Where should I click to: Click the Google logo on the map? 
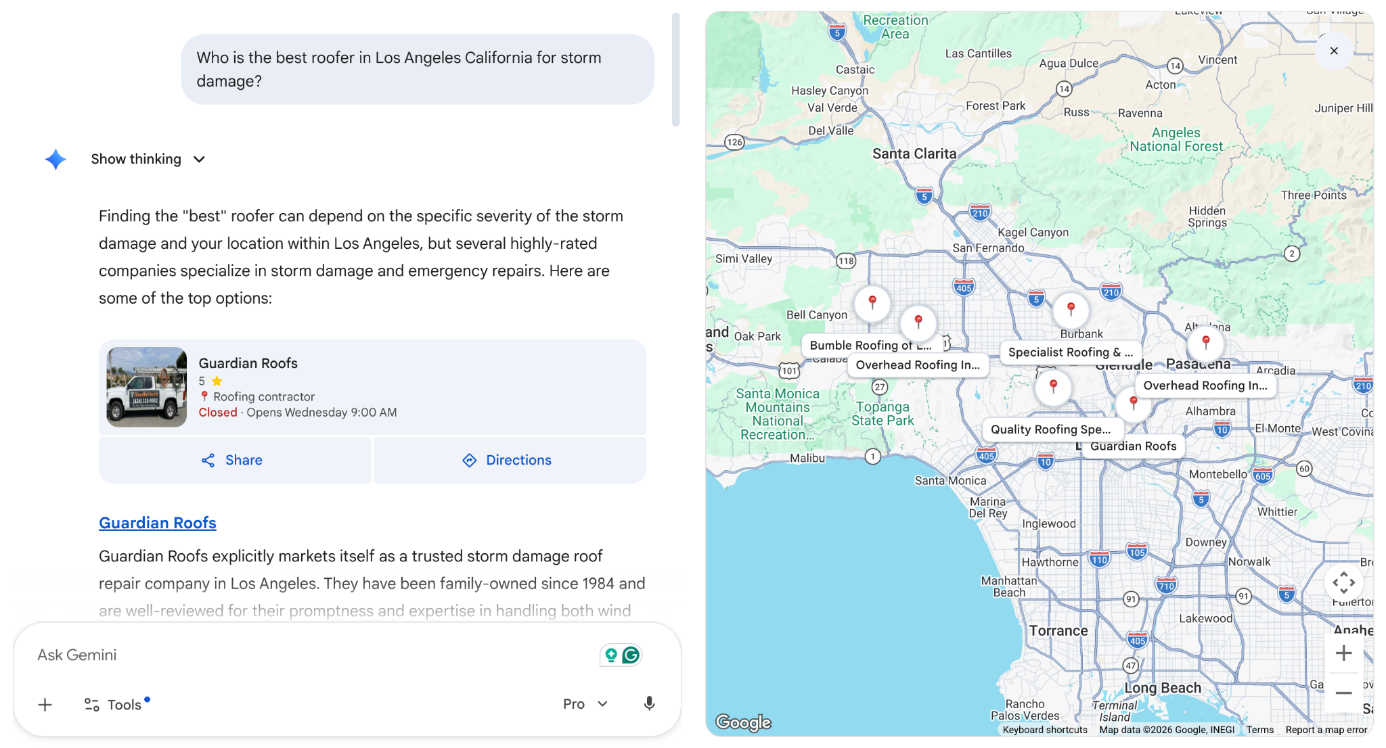point(743,722)
